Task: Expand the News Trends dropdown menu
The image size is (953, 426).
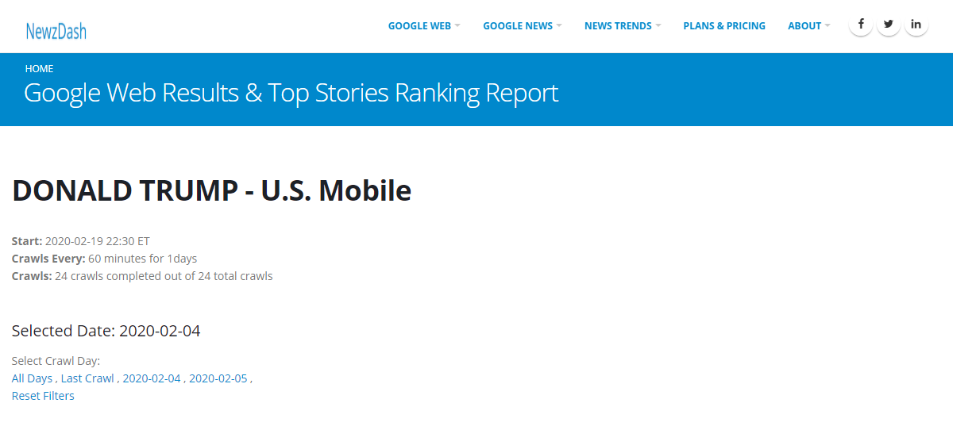Action: coord(623,26)
